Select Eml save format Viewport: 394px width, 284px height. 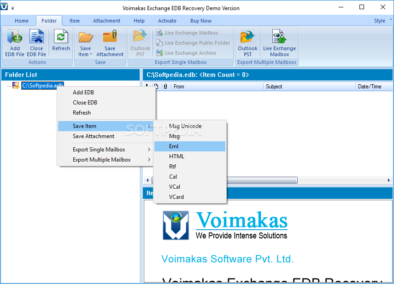[190, 146]
